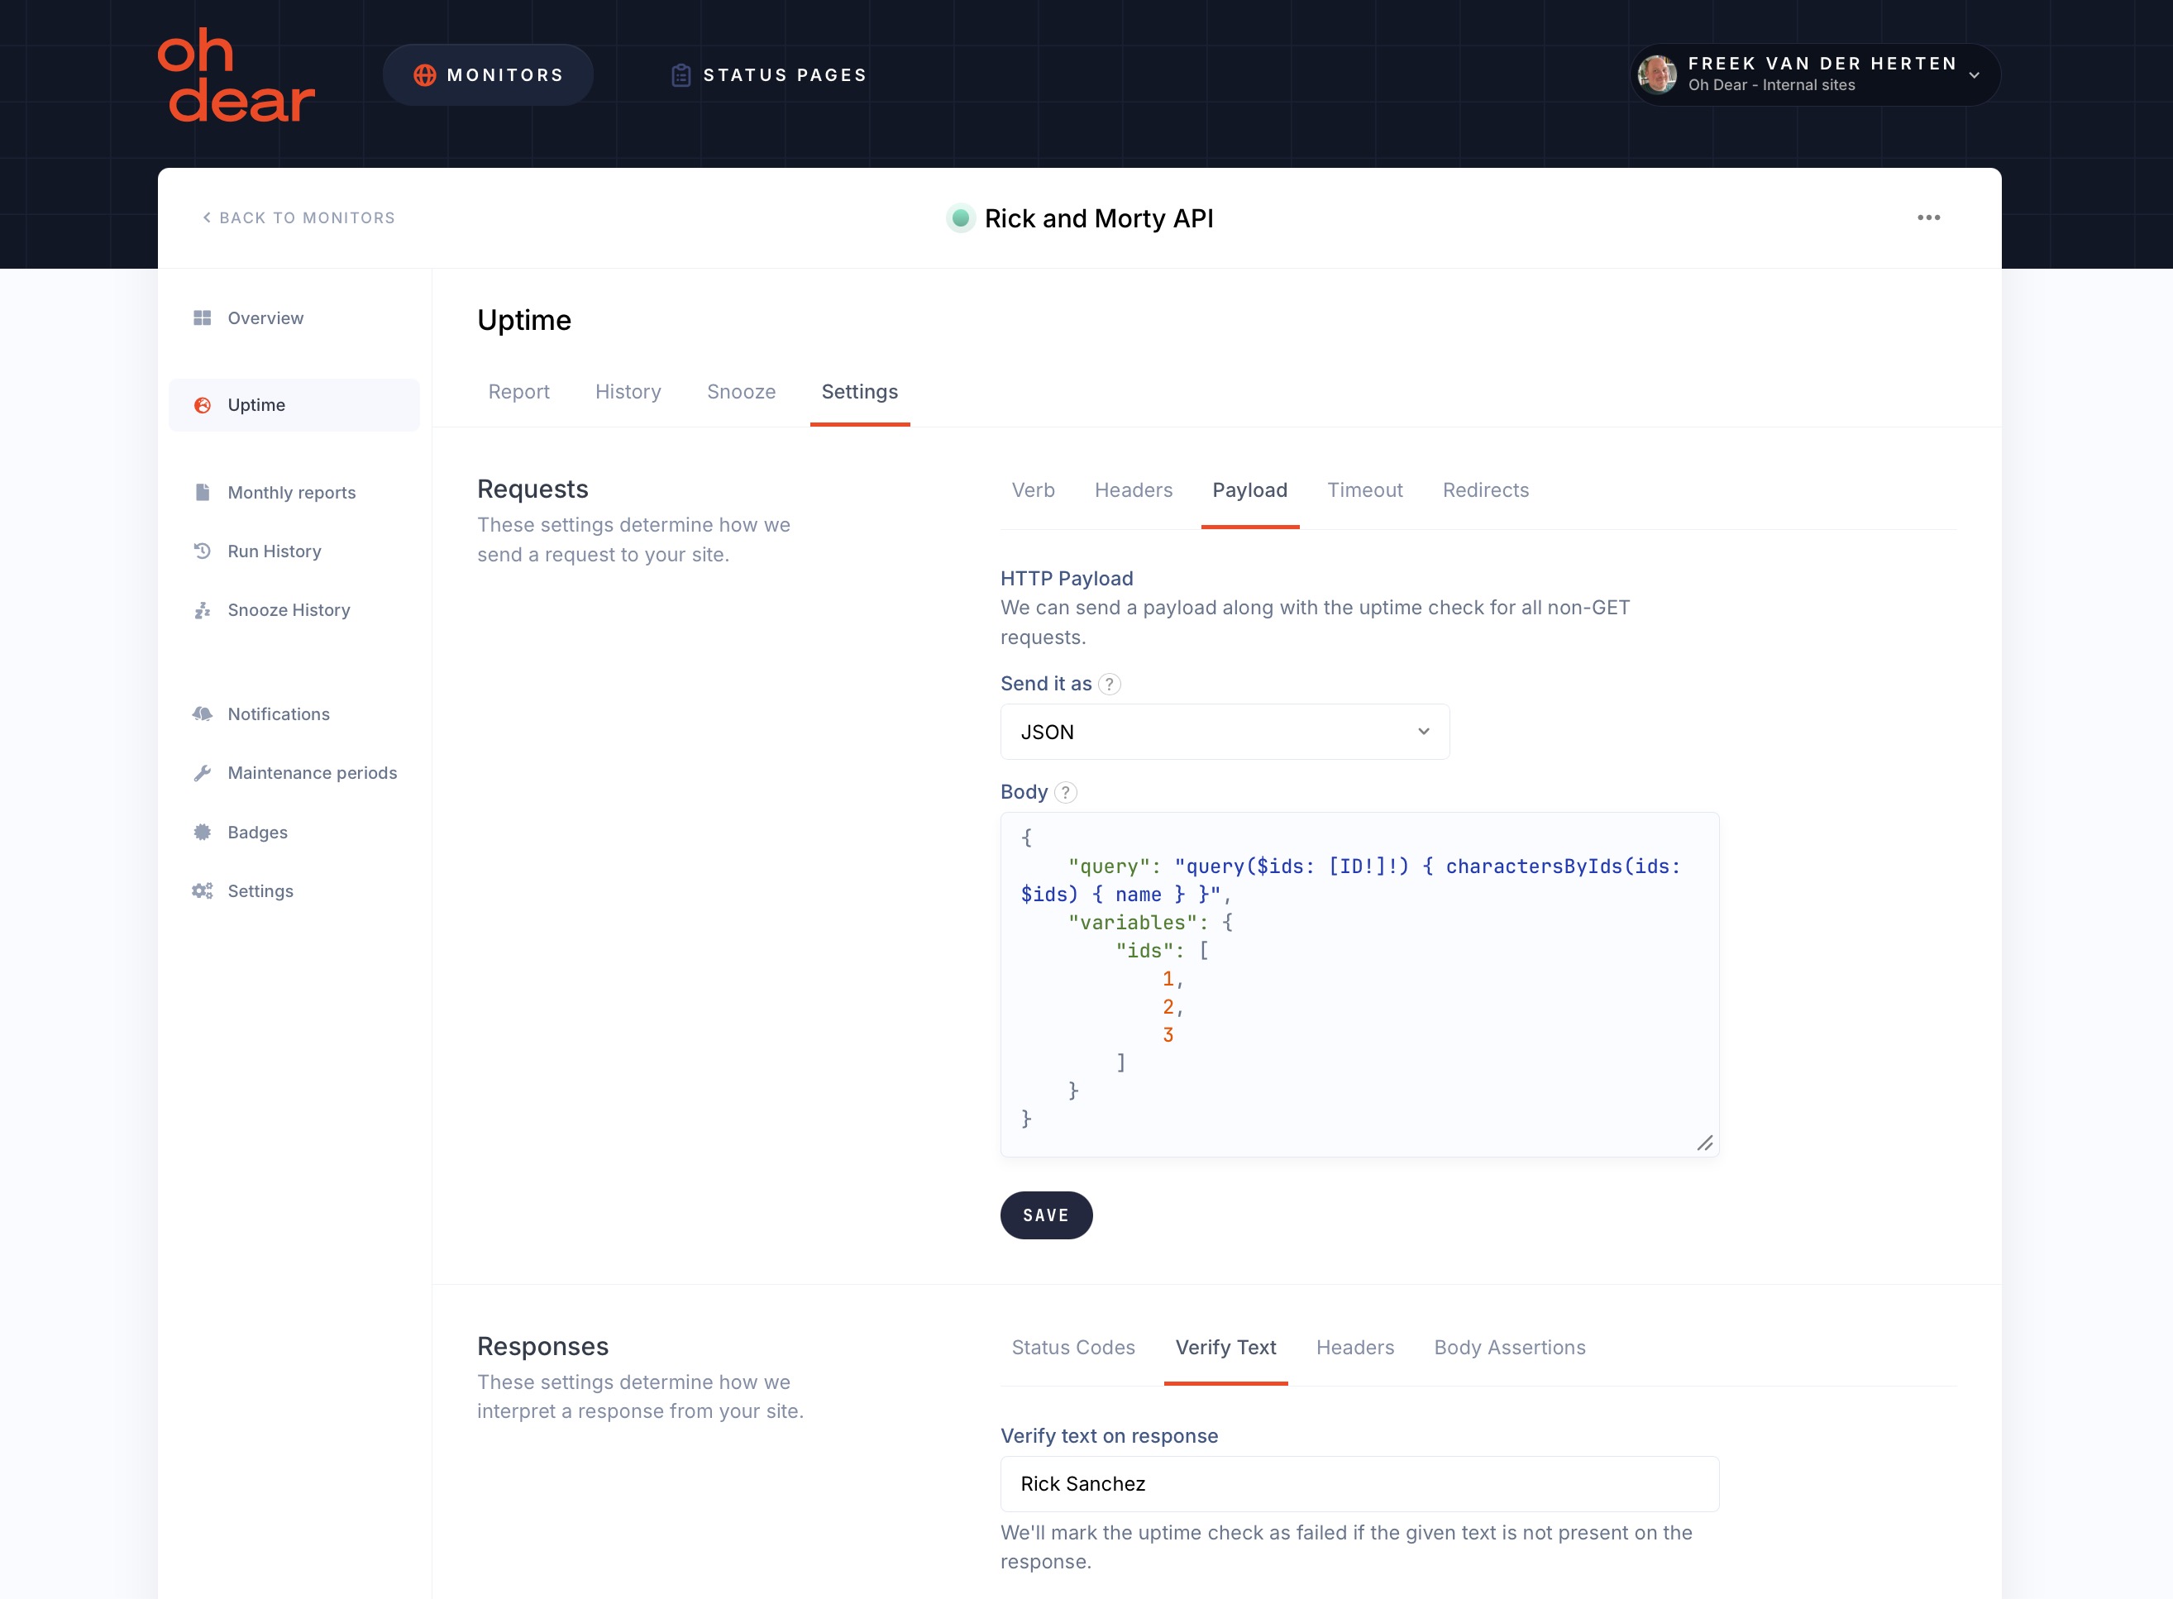Click the help icon next to Send it as
This screenshot has width=2173, height=1599.
click(1110, 685)
